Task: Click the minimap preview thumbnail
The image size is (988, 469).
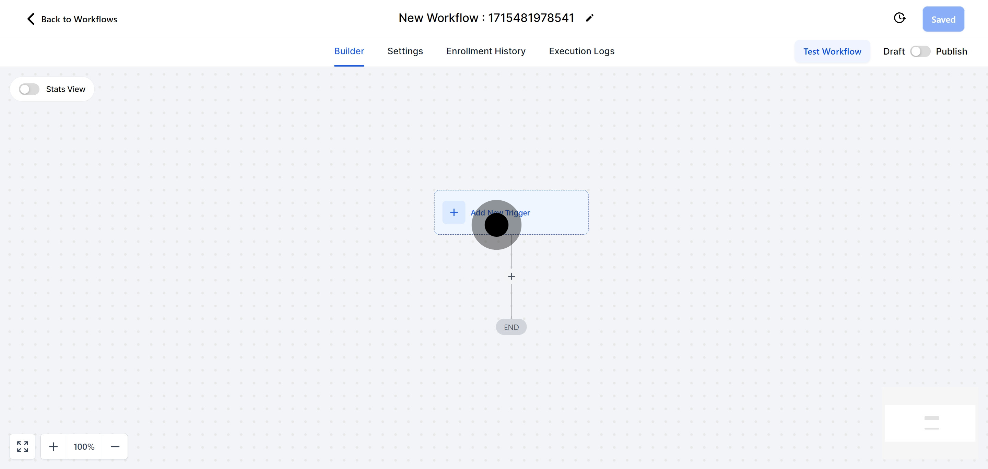Action: (929, 423)
